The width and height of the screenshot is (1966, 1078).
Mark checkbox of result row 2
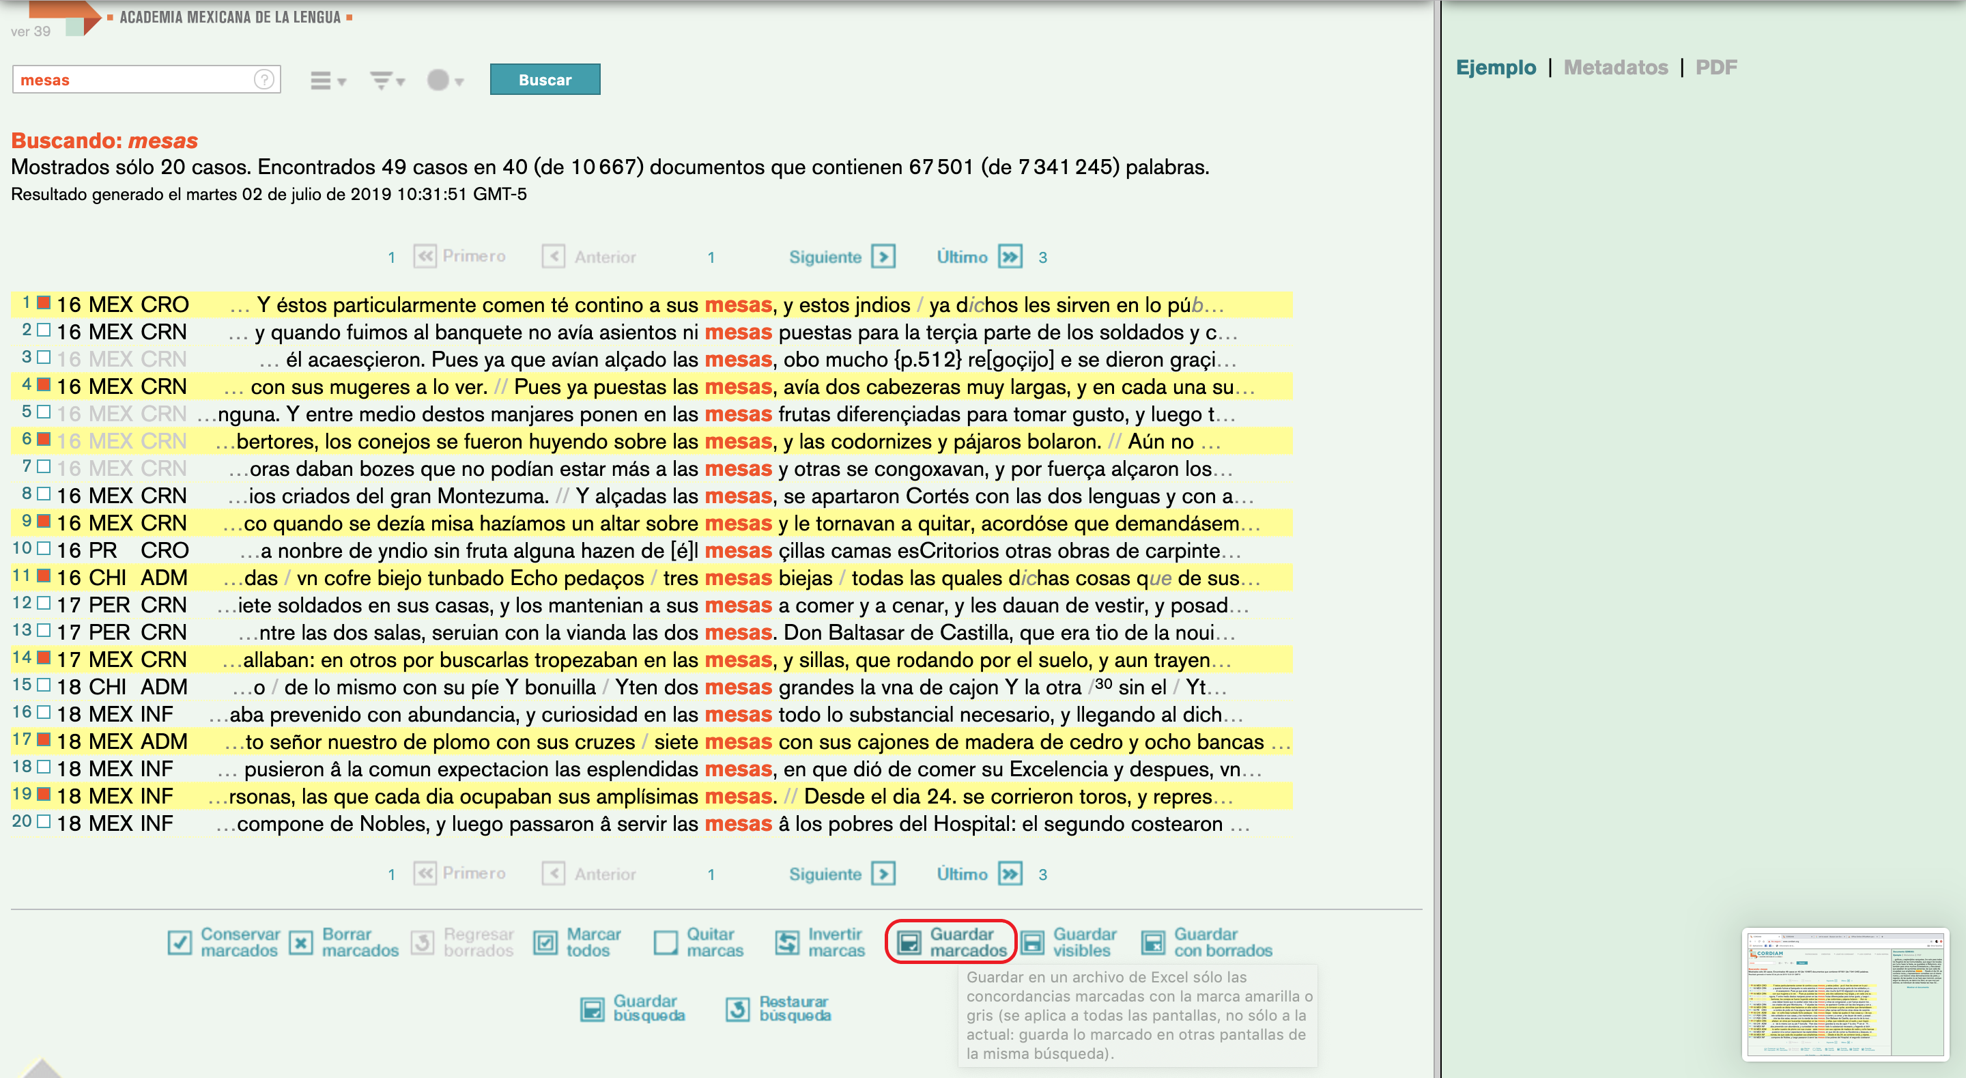[44, 330]
